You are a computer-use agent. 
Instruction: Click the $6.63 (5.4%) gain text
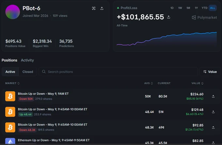pyautogui.click(x=195, y=114)
